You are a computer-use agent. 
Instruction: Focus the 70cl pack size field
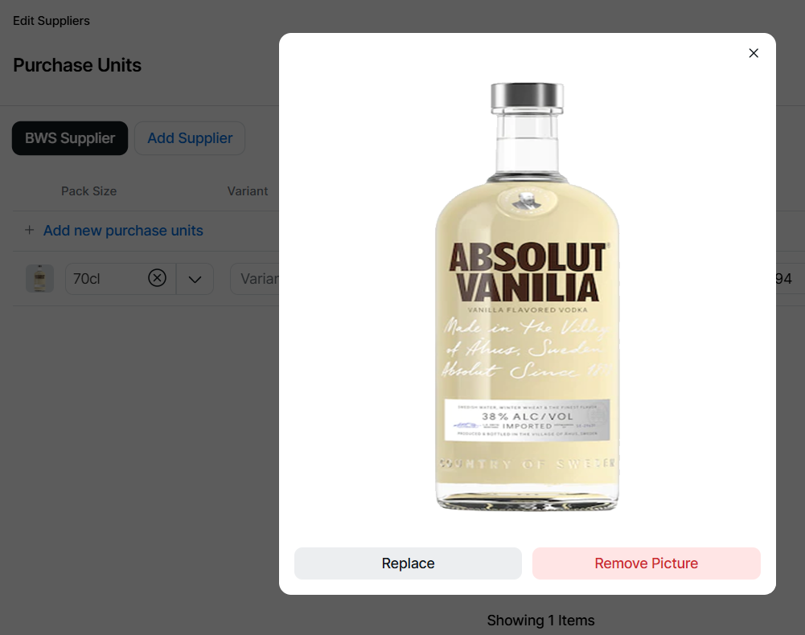(105, 279)
